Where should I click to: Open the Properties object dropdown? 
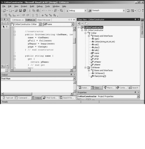pyautogui.click(x=138, y=96)
